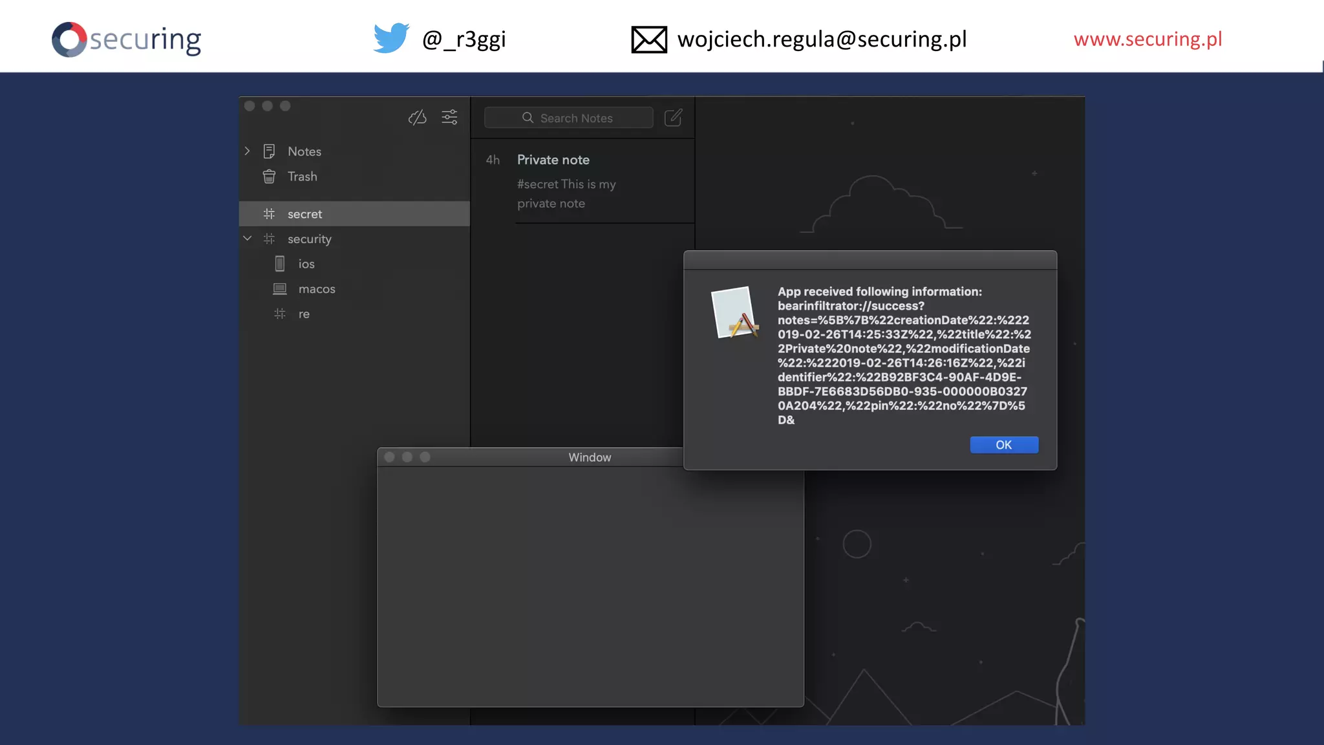Click the Notes document icon
The image size is (1324, 745).
[x=269, y=151]
